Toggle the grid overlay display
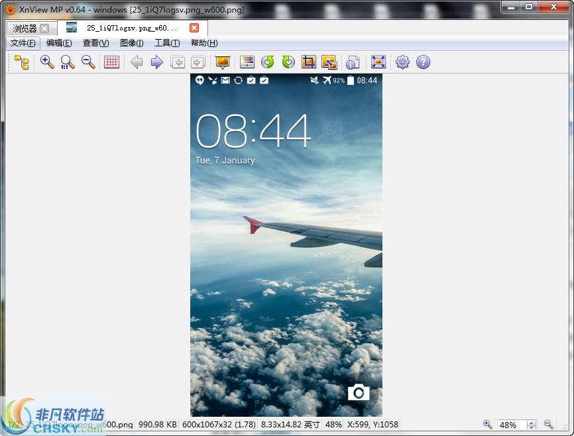 point(111,62)
